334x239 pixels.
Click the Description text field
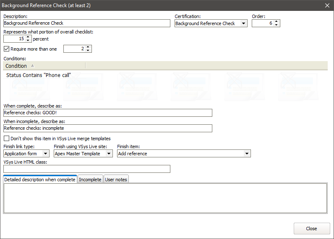pyautogui.click(x=86, y=23)
